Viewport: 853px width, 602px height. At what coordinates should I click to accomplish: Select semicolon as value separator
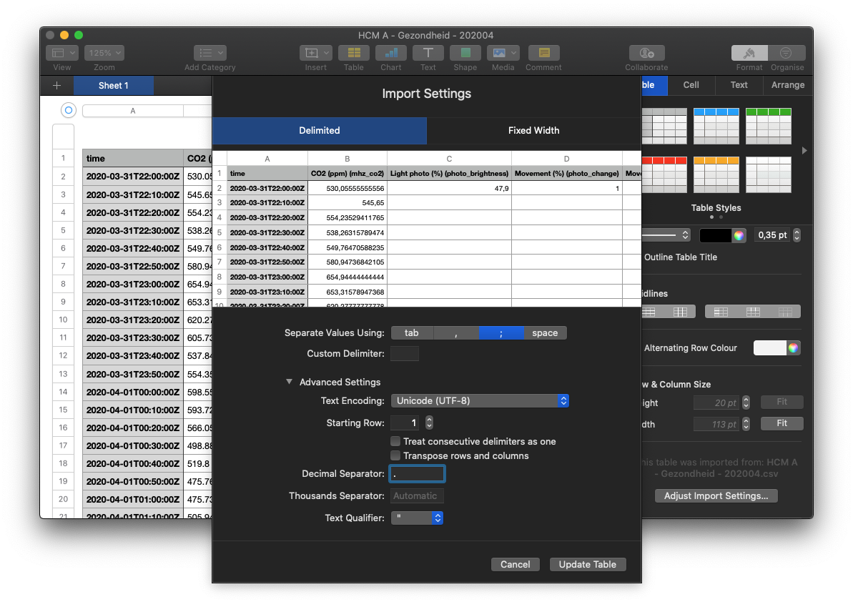[x=501, y=333]
